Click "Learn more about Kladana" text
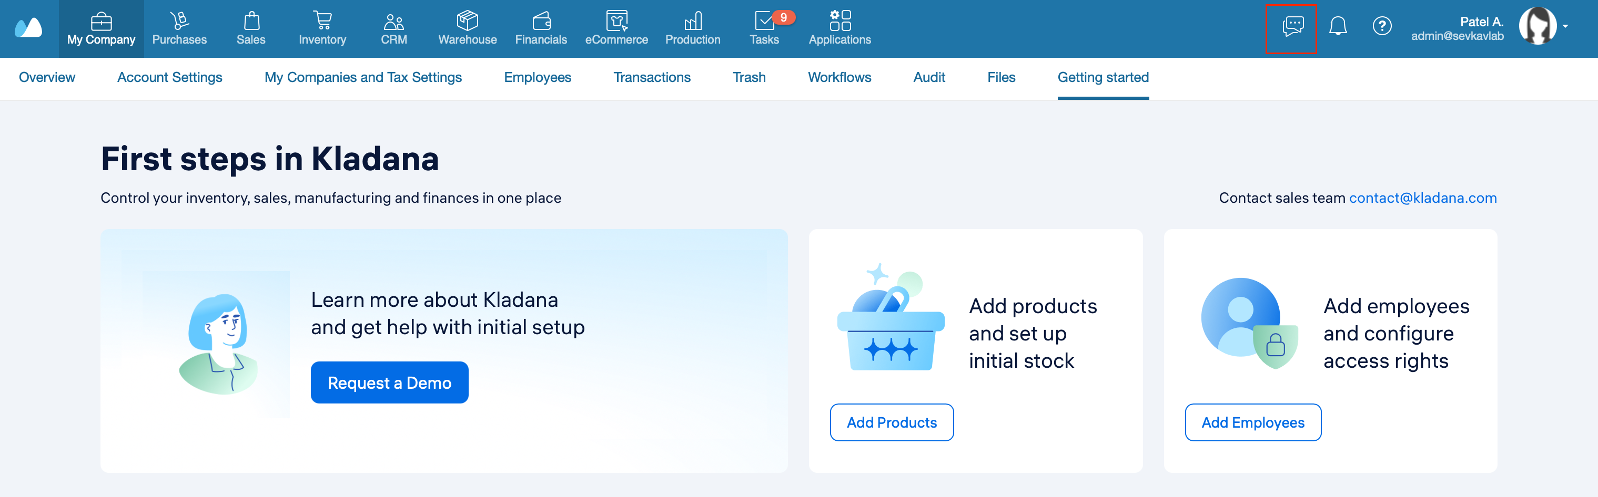 coord(434,300)
